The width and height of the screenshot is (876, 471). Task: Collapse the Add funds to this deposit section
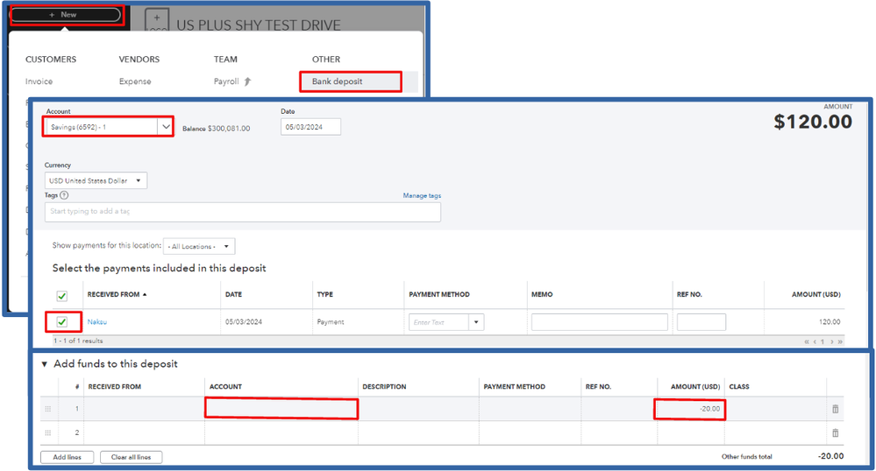click(44, 364)
